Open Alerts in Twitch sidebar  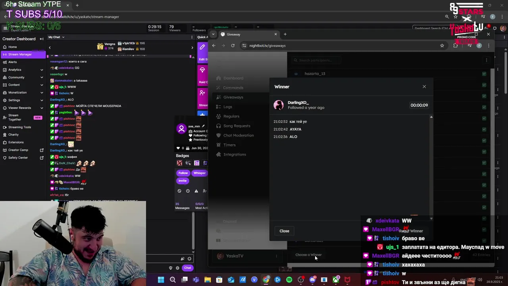pos(23,62)
